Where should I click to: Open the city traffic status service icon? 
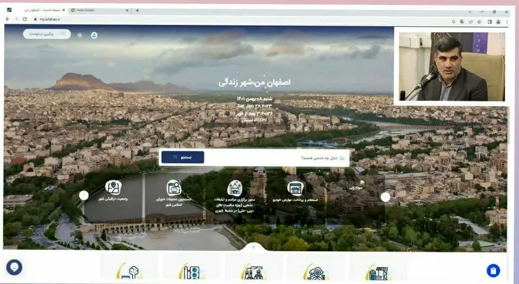113,187
